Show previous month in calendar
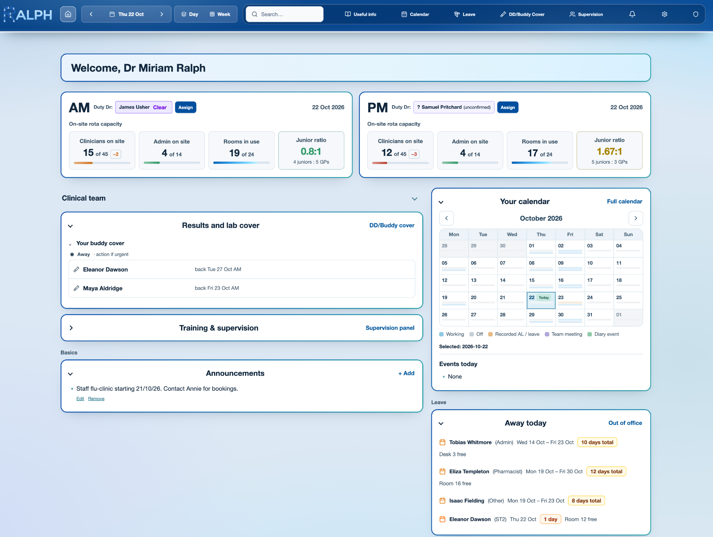Image resolution: width=713 pixels, height=537 pixels. click(446, 218)
